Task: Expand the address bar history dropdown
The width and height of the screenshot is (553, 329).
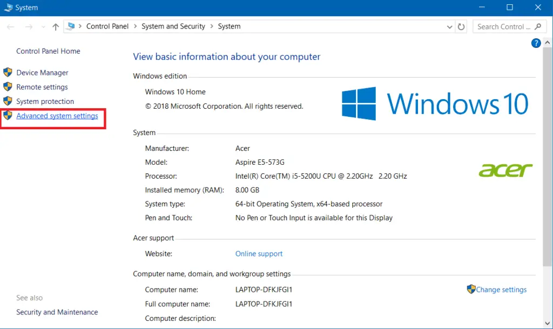Action: pyautogui.click(x=449, y=26)
